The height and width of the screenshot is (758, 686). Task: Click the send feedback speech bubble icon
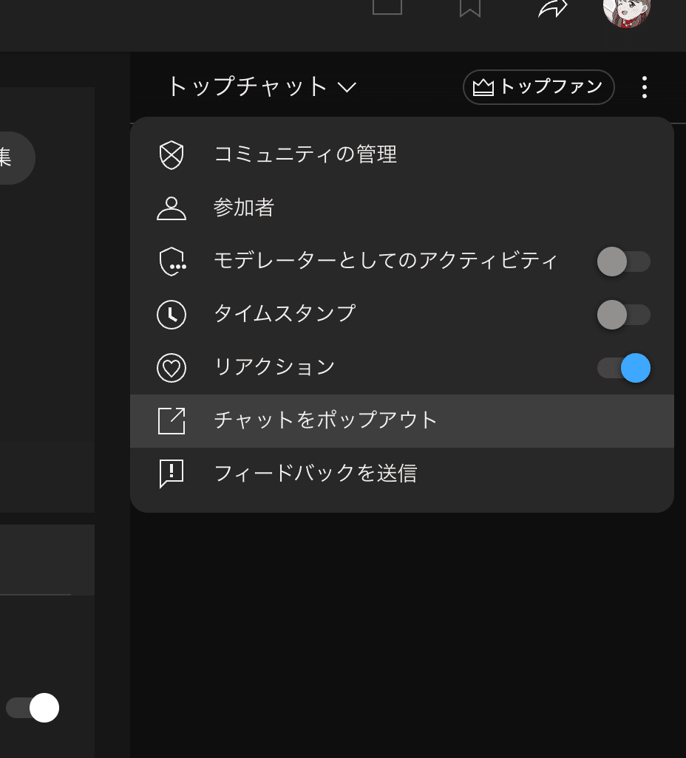pos(171,474)
